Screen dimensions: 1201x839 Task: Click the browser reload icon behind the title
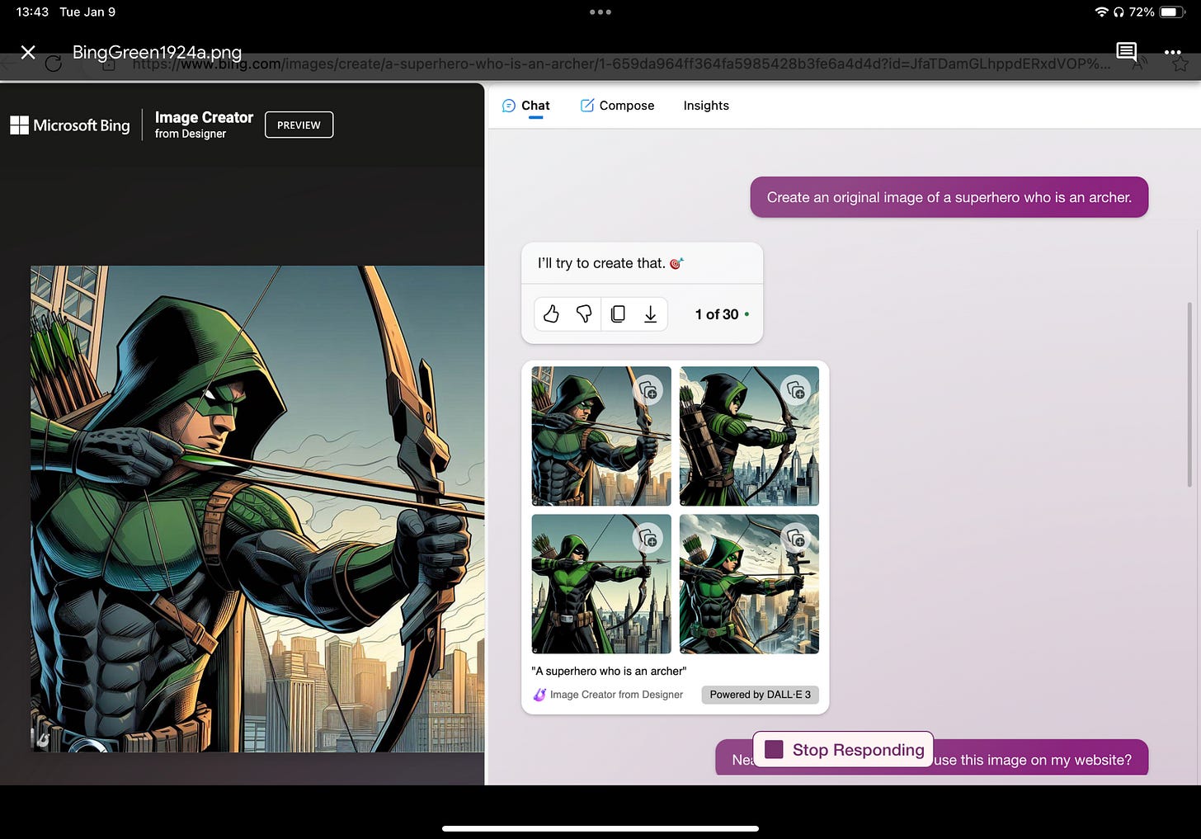coord(54,64)
